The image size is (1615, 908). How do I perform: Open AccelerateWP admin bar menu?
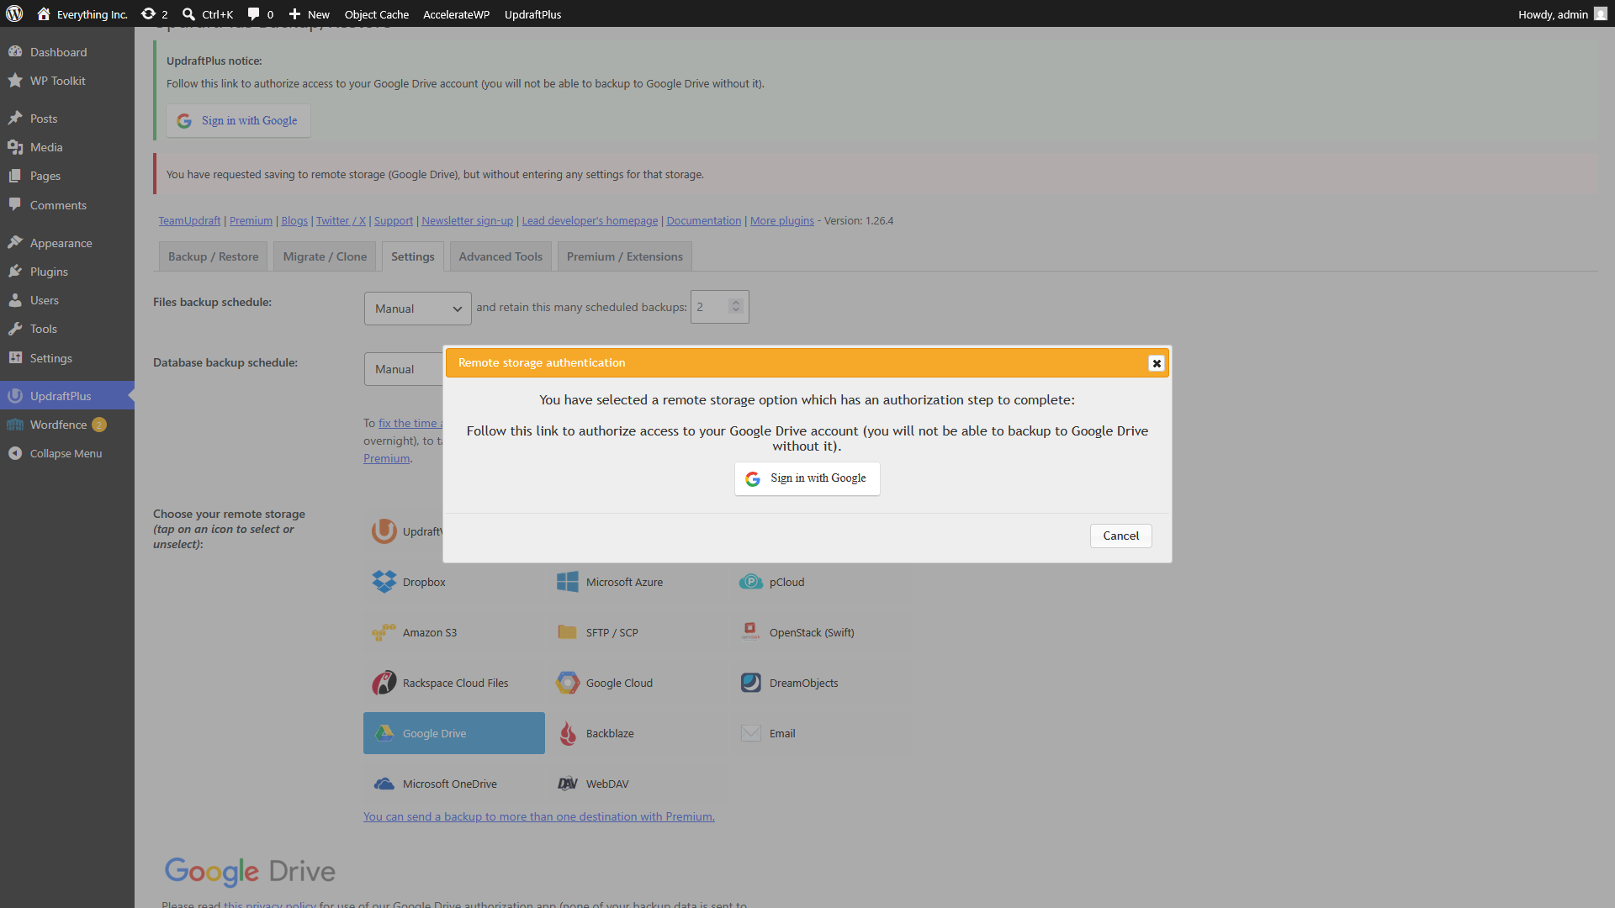click(456, 13)
